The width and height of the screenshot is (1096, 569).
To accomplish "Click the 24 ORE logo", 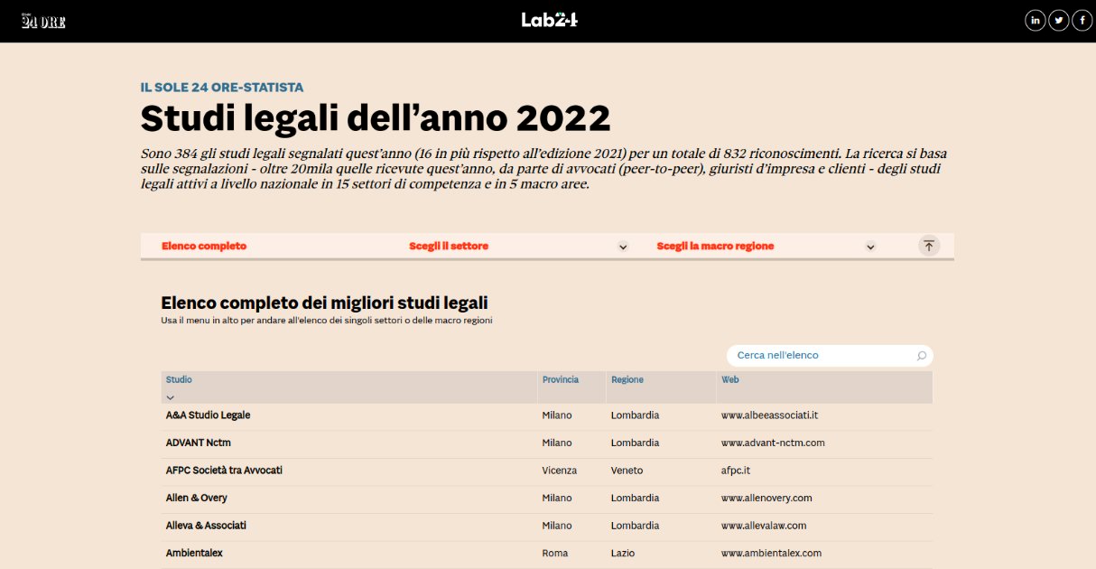I will pyautogui.click(x=43, y=22).
